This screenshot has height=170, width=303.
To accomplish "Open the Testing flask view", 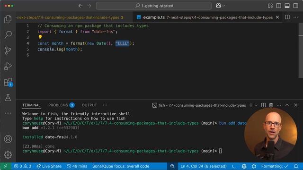I will [8, 98].
